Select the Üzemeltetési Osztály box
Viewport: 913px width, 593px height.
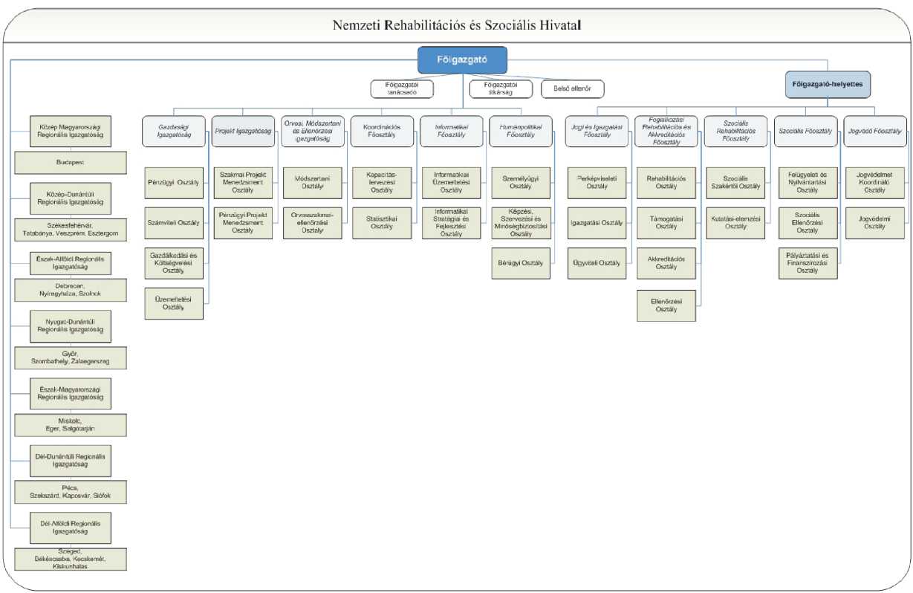click(173, 303)
